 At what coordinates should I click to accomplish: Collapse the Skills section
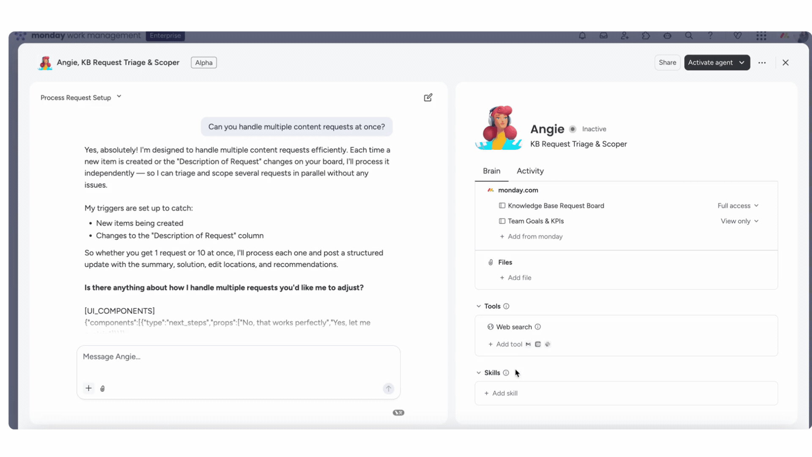tap(479, 373)
